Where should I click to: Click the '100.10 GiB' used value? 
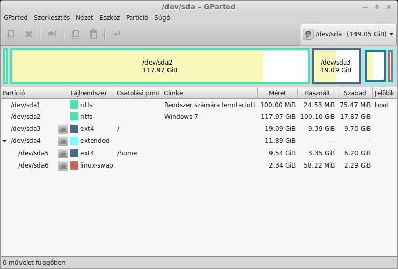coord(318,117)
